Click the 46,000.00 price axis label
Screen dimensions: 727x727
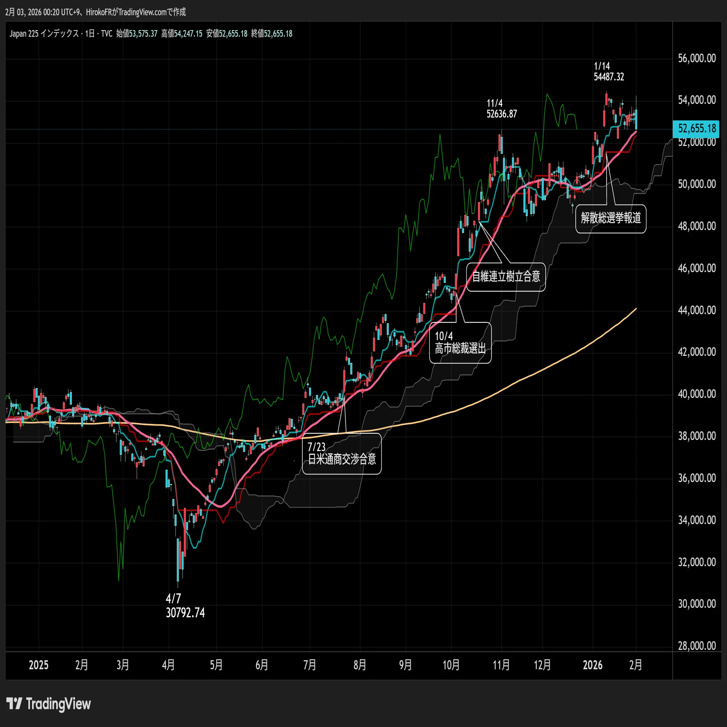697,268
